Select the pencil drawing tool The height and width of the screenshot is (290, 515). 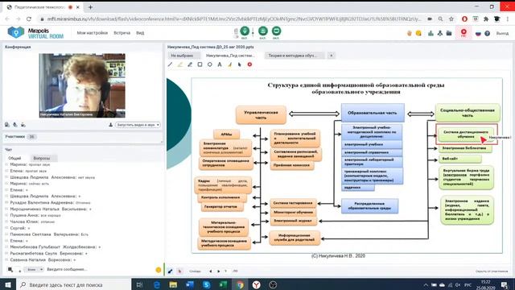pos(190,64)
